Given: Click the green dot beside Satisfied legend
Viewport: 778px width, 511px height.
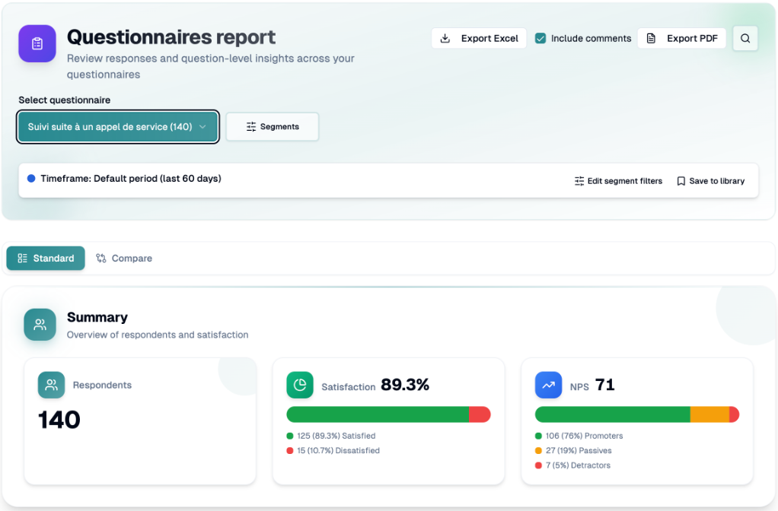Looking at the screenshot, I should (290, 436).
